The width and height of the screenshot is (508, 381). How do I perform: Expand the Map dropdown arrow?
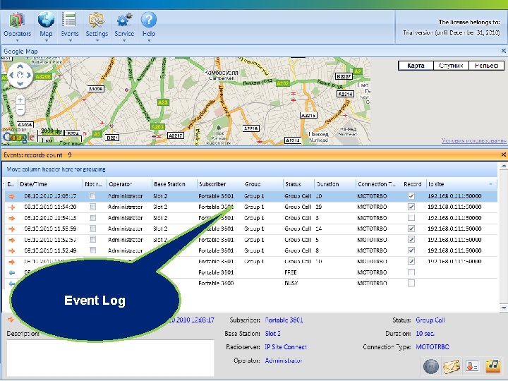coord(46,41)
